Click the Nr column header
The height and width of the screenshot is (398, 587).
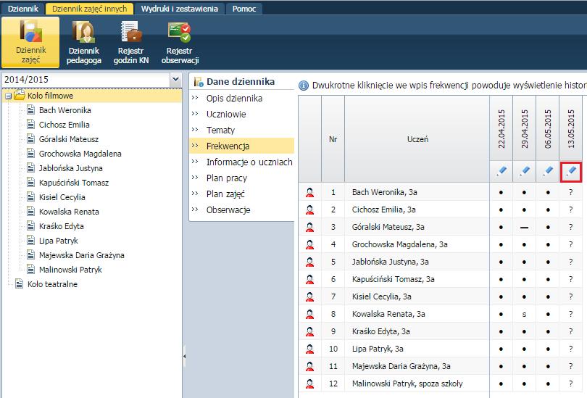(333, 139)
